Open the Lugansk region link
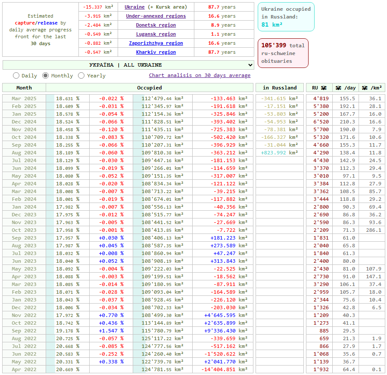 [156, 34]
